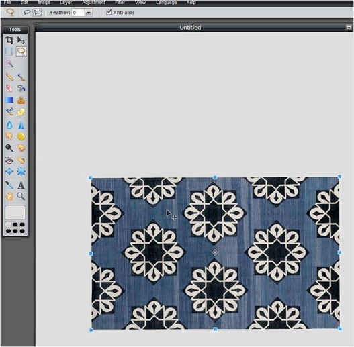Click the bottom-right transform handle
354x347 pixels.
[340, 329]
